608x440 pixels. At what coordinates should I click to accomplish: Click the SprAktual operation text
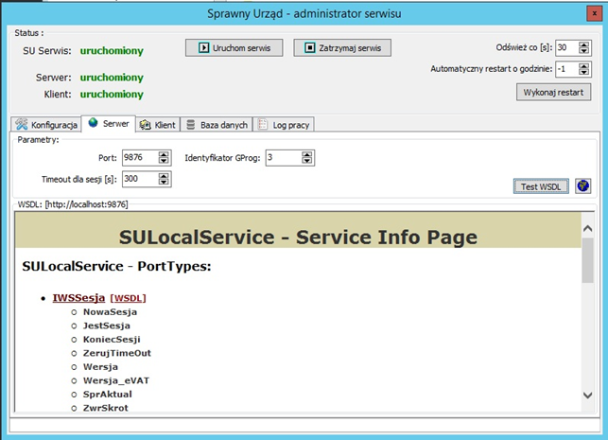pyautogui.click(x=108, y=395)
